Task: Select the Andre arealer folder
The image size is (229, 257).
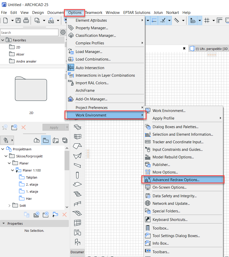Action: tap(26, 61)
